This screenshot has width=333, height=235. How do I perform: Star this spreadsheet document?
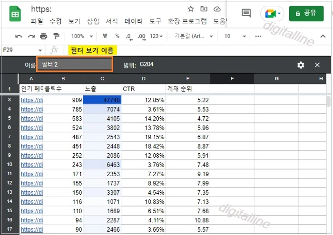point(191,9)
